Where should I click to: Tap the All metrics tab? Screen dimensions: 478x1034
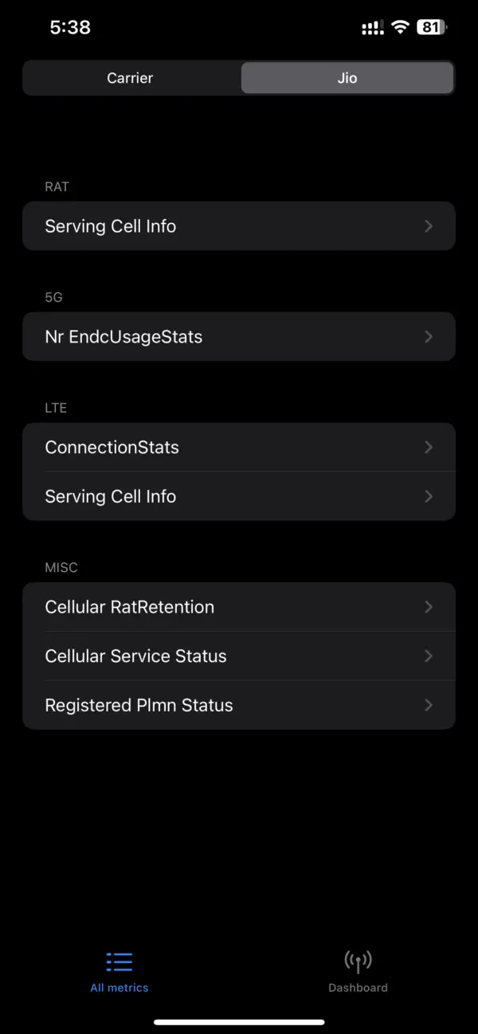tap(119, 970)
